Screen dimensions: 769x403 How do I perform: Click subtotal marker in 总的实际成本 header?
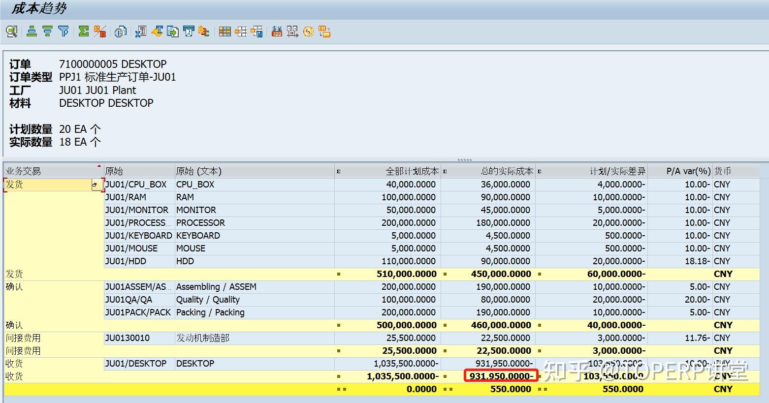(445, 172)
